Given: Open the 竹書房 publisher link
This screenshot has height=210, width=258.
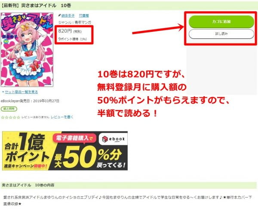Looking at the screenshot, I should 84,16.
